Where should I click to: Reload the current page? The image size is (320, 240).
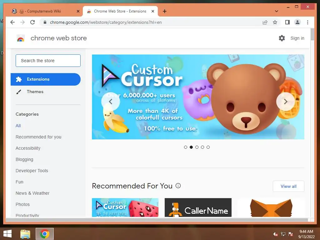click(32, 22)
